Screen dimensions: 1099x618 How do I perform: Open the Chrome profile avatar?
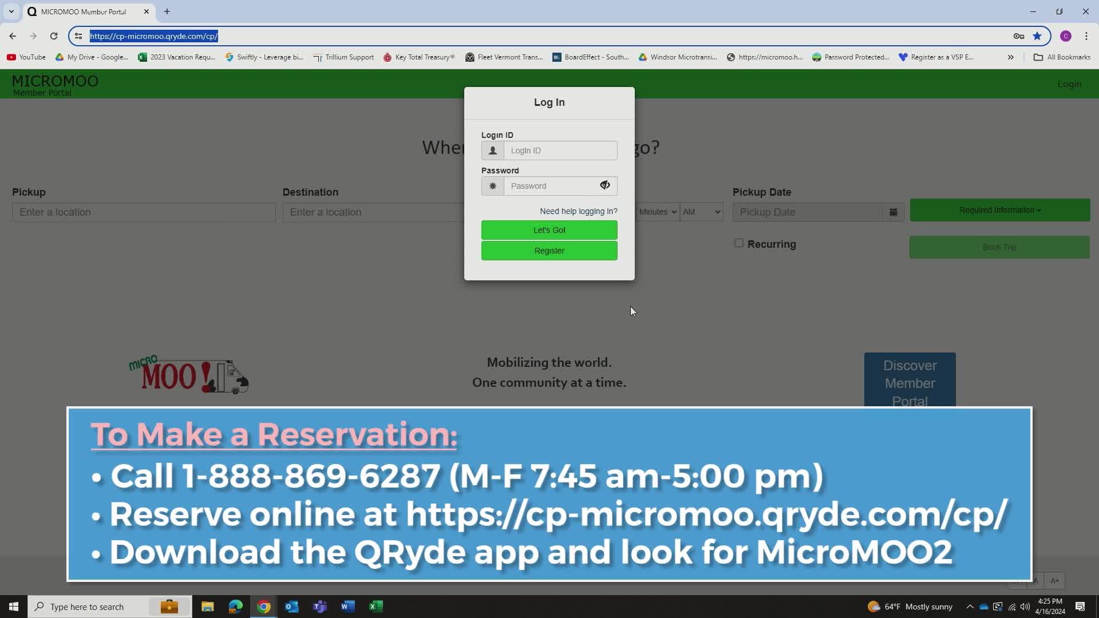pyautogui.click(x=1066, y=36)
